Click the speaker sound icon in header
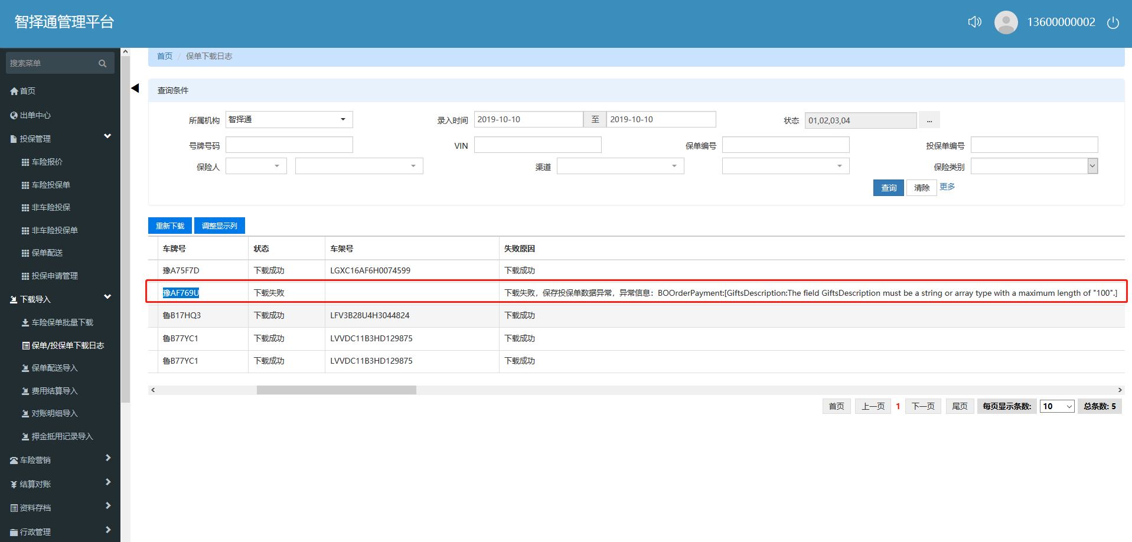The height and width of the screenshot is (542, 1132). pyautogui.click(x=974, y=22)
